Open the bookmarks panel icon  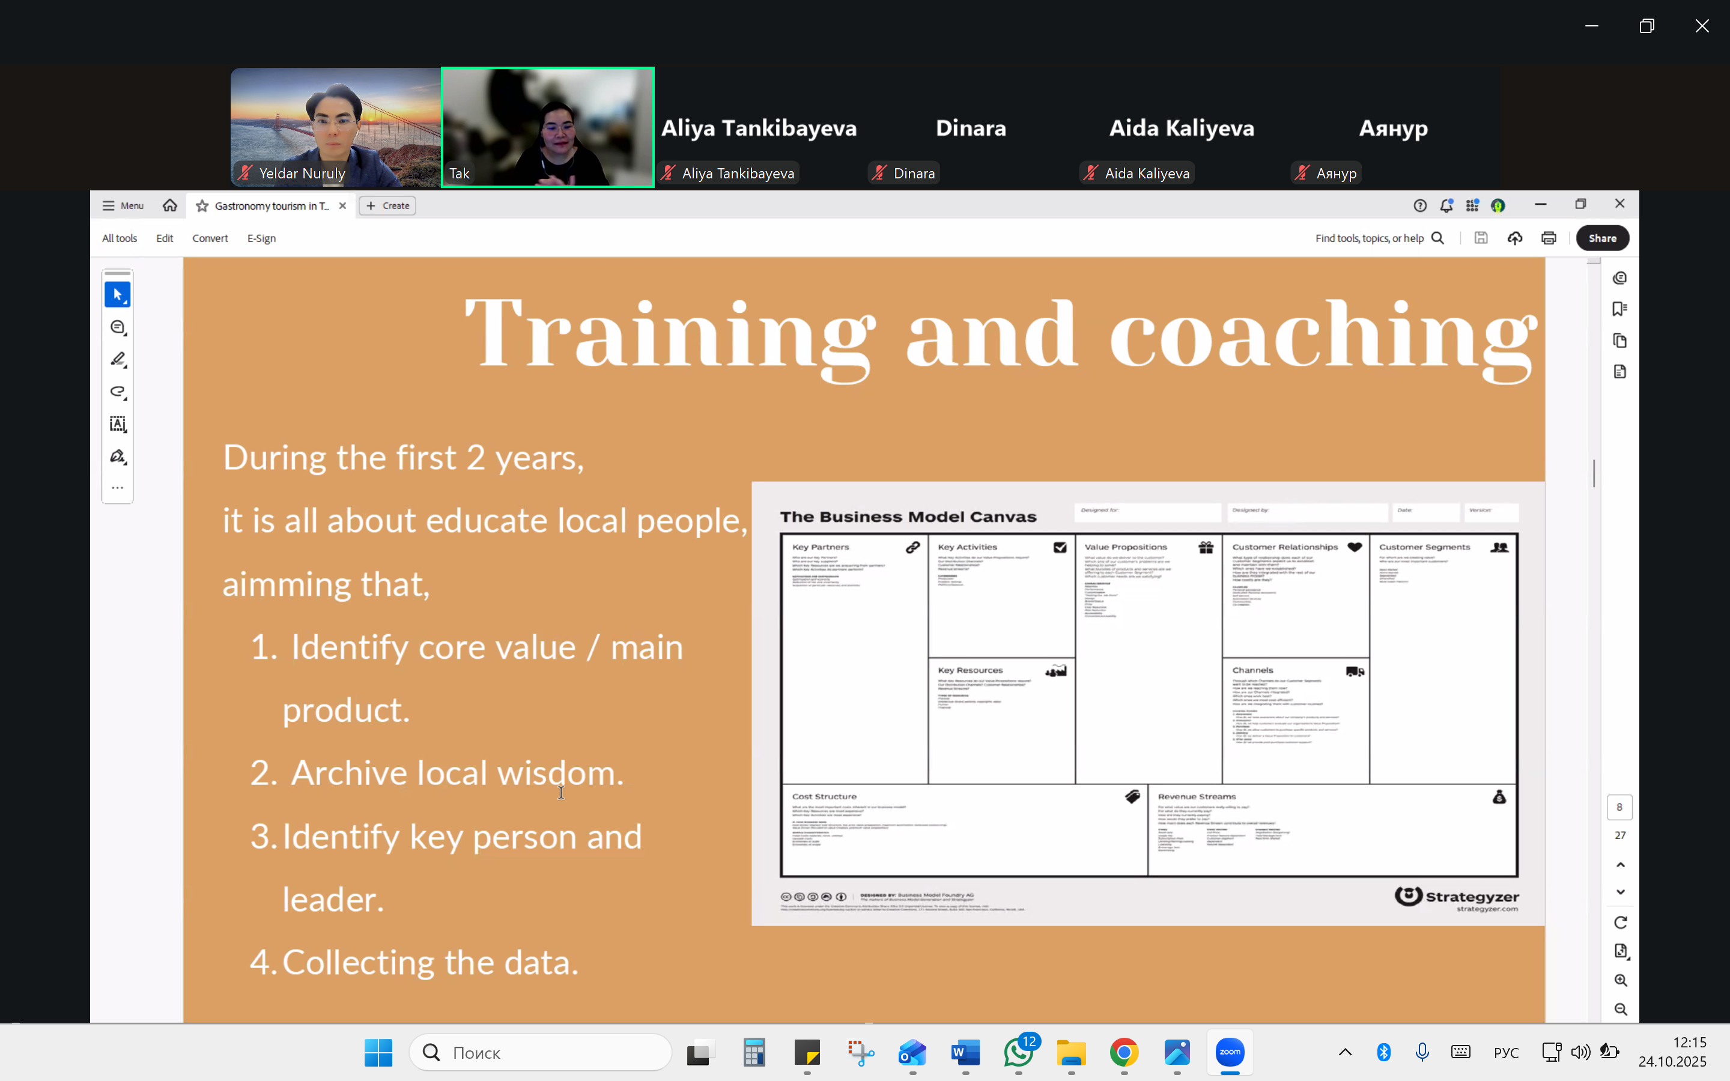[x=1619, y=309]
